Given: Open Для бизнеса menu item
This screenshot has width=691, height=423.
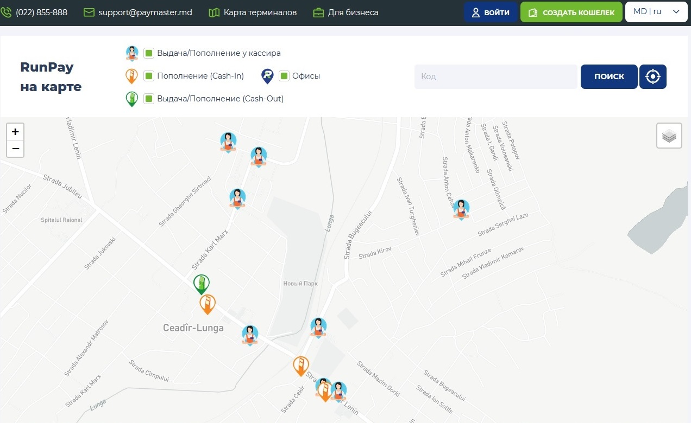Looking at the screenshot, I should pyautogui.click(x=346, y=12).
